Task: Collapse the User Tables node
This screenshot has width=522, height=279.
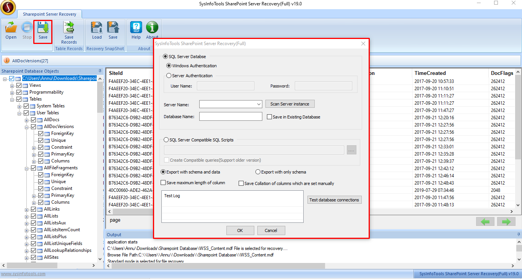Action: click(20, 113)
